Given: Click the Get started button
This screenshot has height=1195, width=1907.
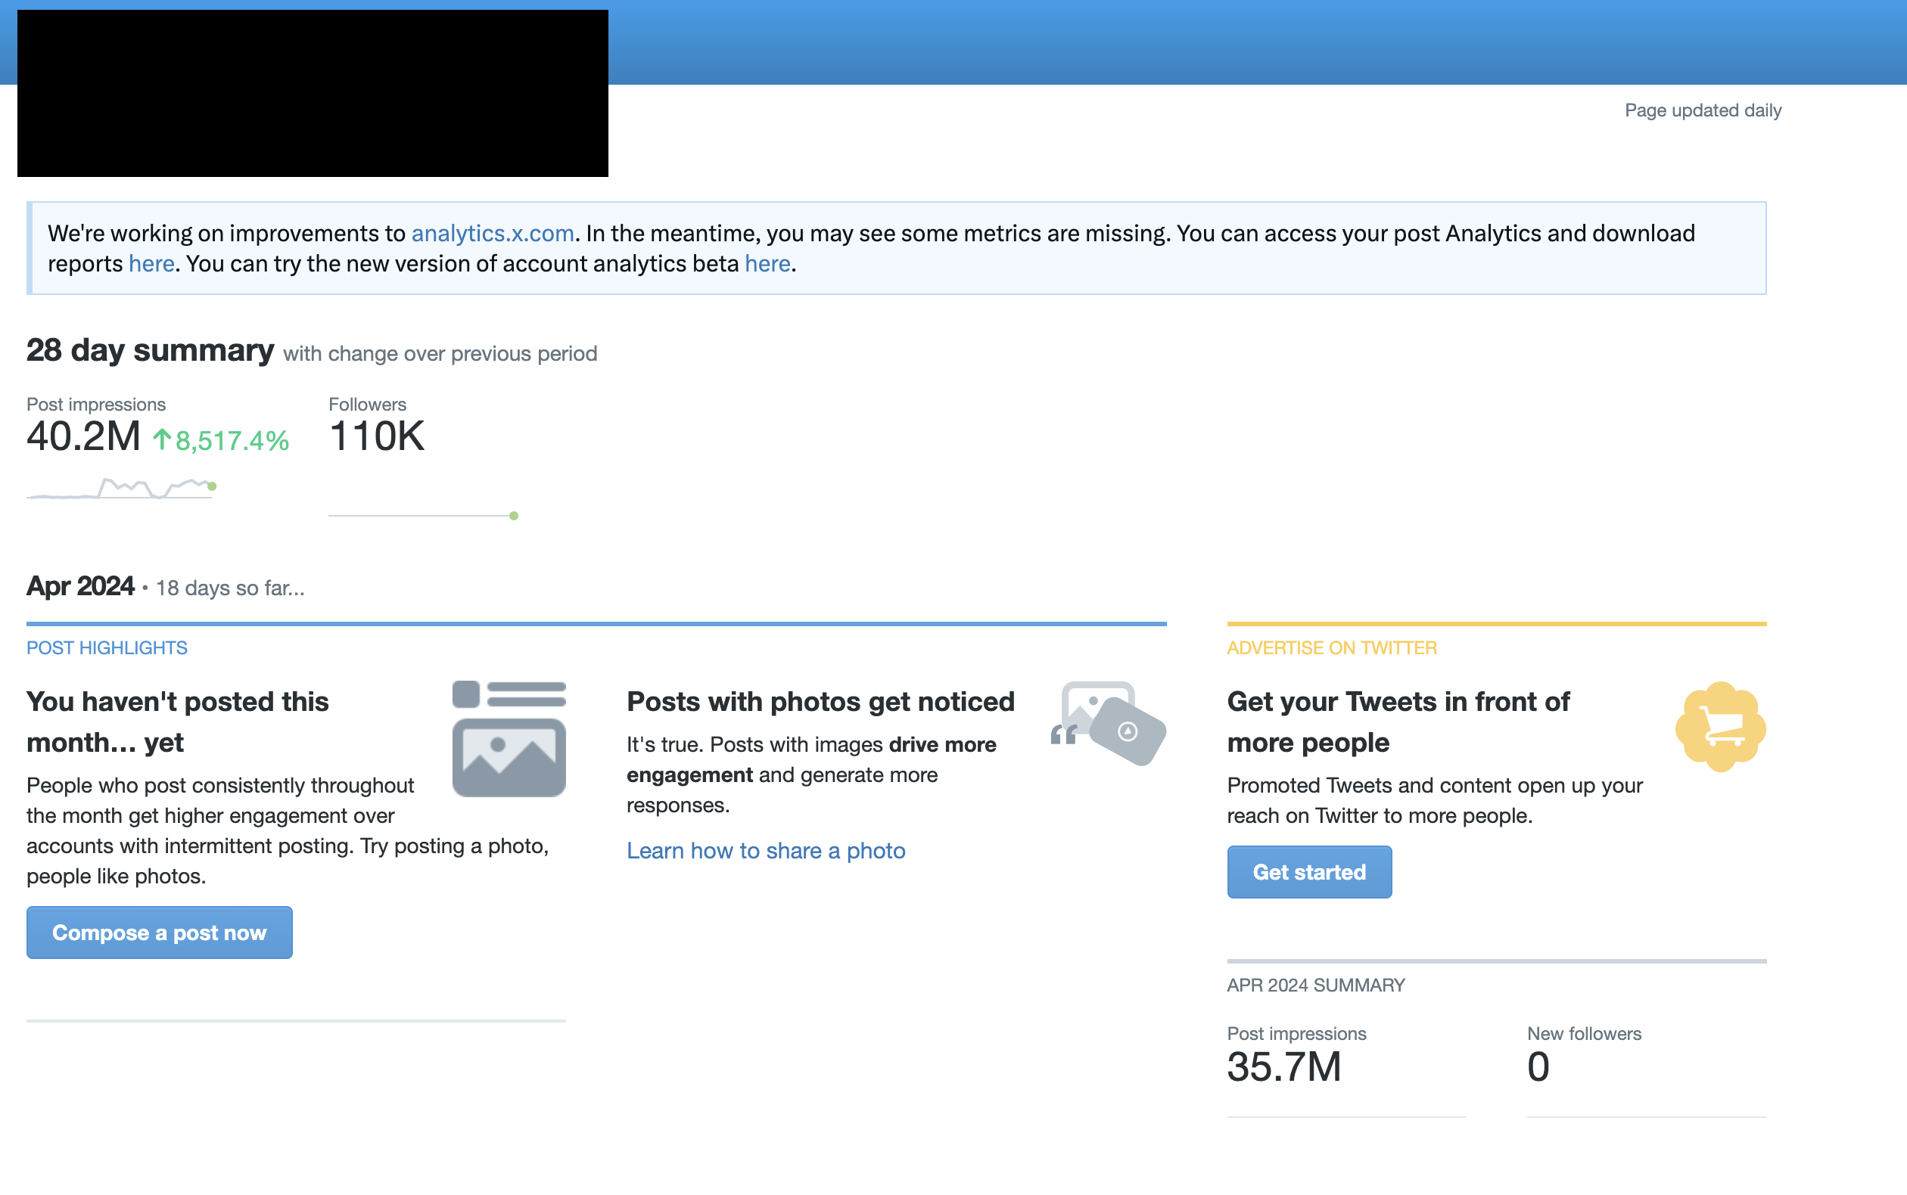Looking at the screenshot, I should [1309, 872].
